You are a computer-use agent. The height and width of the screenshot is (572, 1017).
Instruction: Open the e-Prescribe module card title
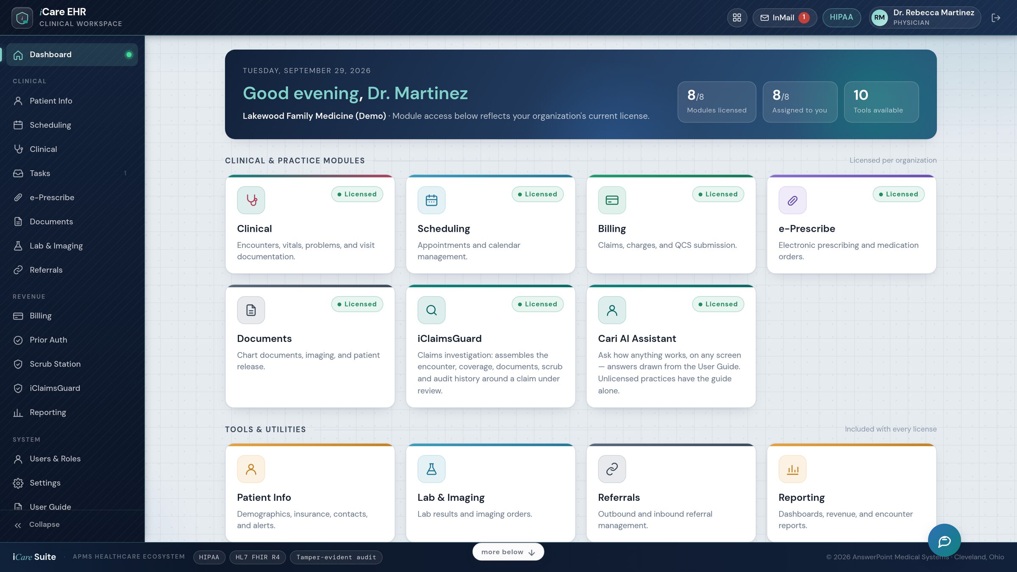coord(807,229)
